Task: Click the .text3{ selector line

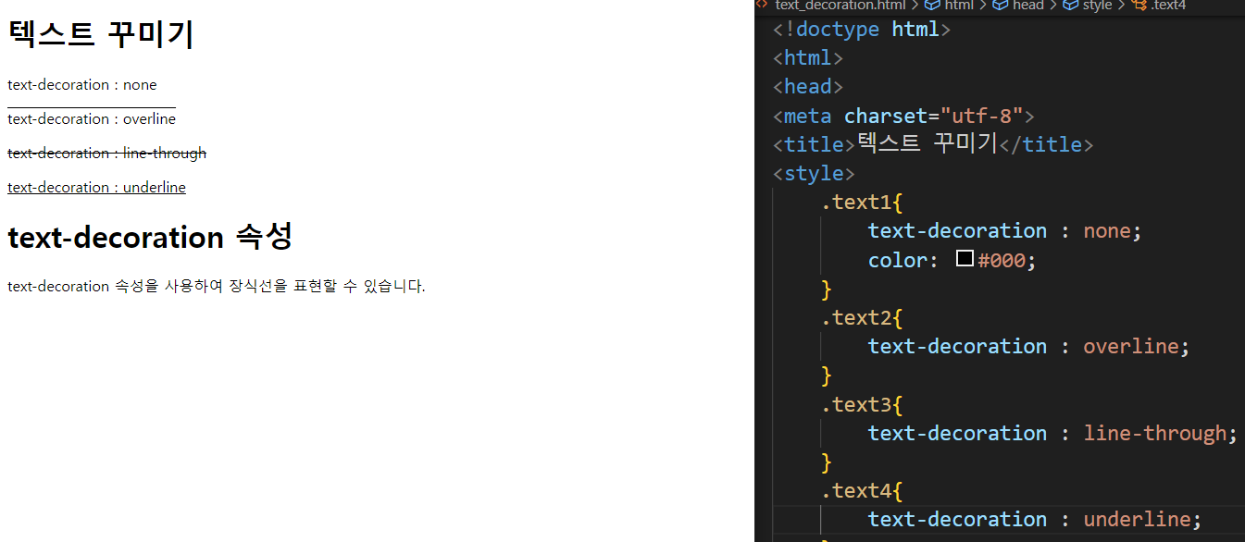Action: (862, 404)
